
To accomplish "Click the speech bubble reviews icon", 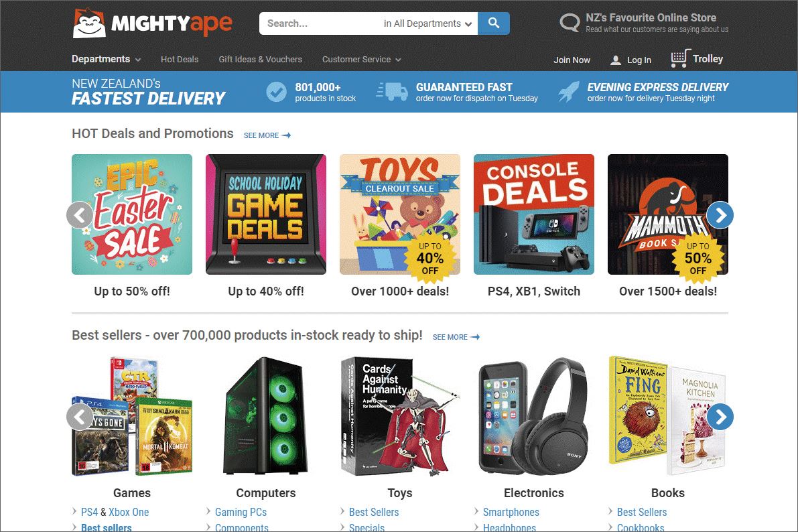I will point(570,23).
